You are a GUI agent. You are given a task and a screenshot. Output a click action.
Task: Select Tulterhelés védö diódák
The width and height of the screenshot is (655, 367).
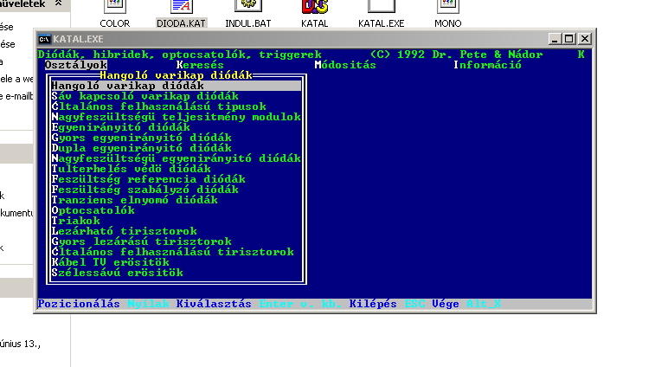point(132,169)
